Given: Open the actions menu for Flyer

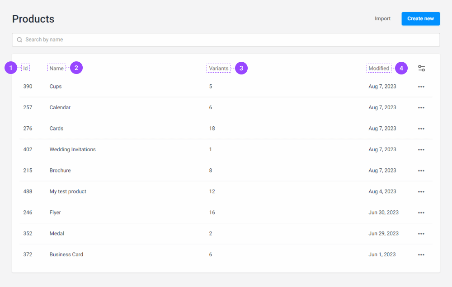Looking at the screenshot, I should 421,212.
